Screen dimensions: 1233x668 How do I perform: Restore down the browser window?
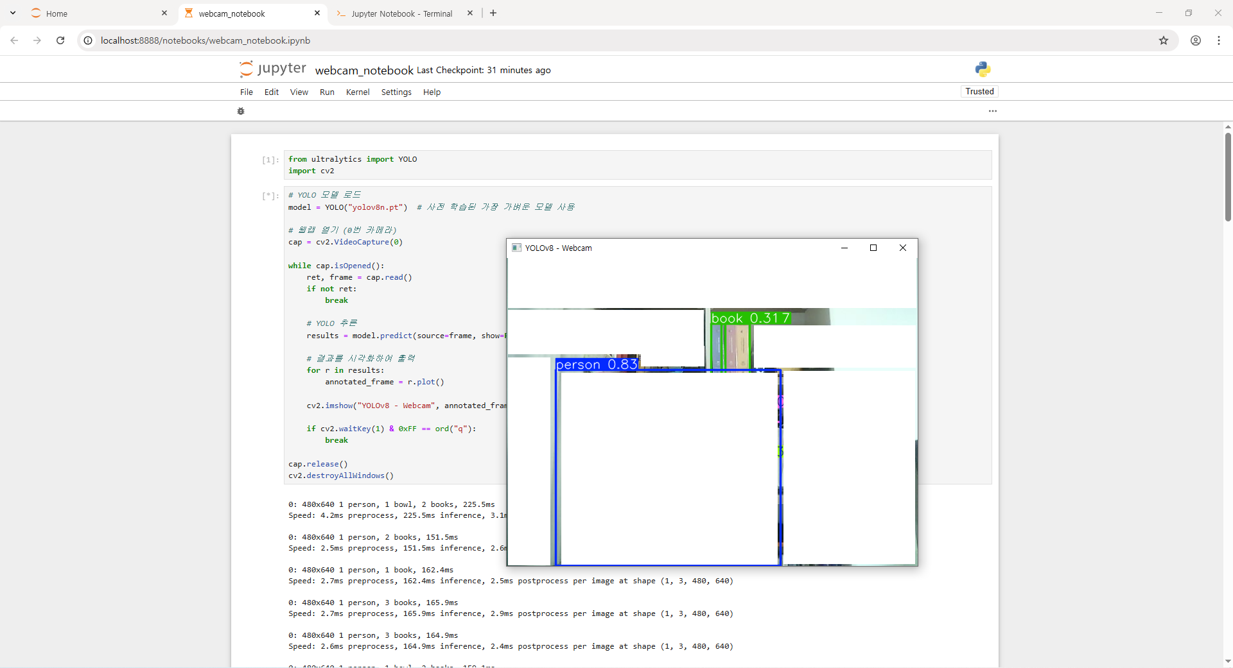[x=1188, y=13]
